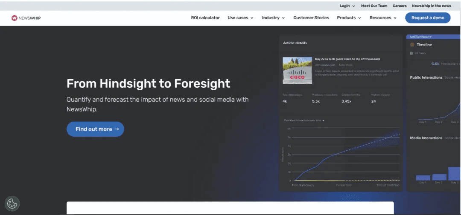Open Meet Our Team link

pos(374,6)
